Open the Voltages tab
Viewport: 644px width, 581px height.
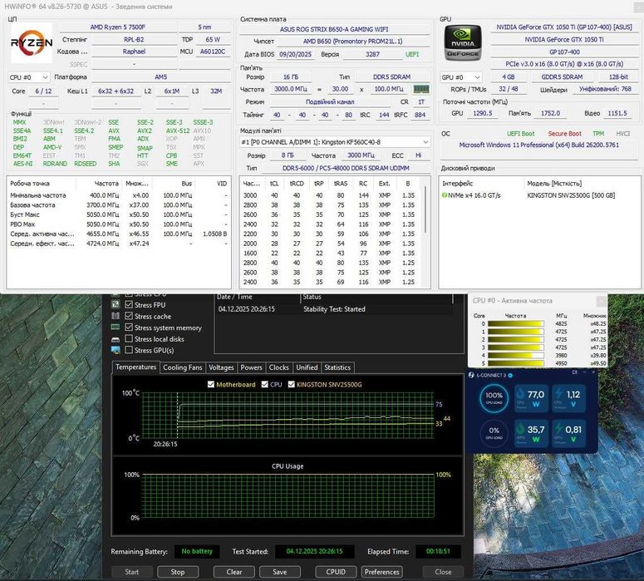221,367
